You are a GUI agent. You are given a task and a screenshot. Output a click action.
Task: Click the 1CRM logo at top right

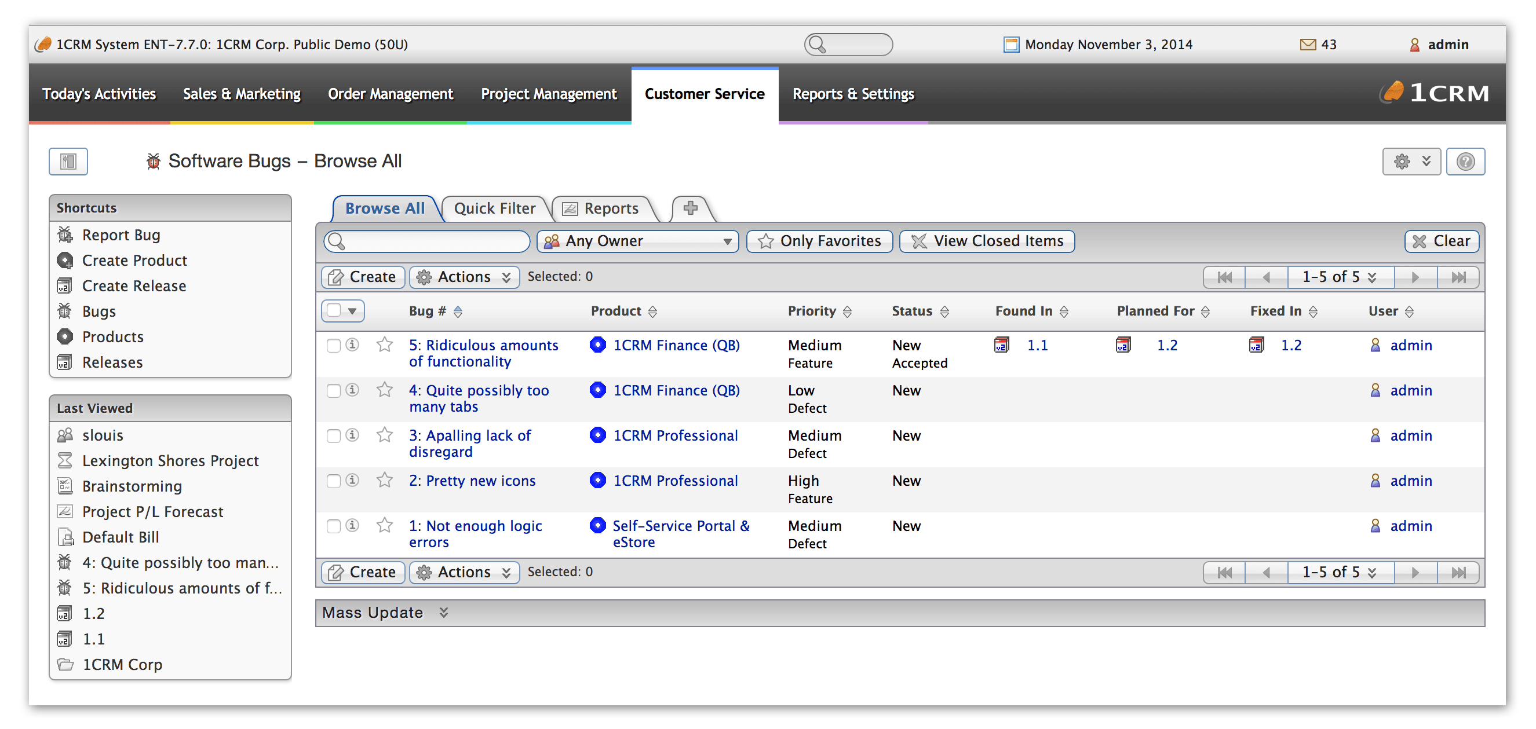click(1435, 94)
